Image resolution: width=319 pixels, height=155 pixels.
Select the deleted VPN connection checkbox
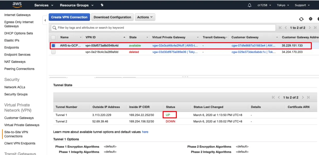tap(53, 52)
